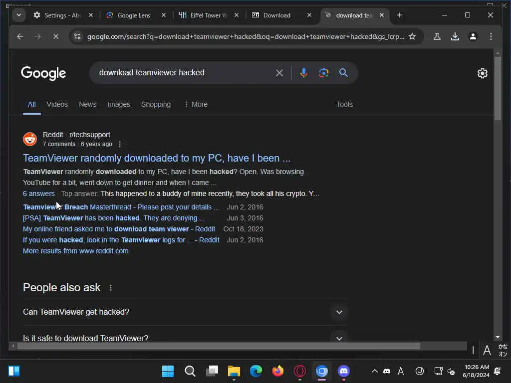Image resolution: width=511 pixels, height=383 pixels.
Task: Search by image with Lens icon
Action: [x=323, y=73]
